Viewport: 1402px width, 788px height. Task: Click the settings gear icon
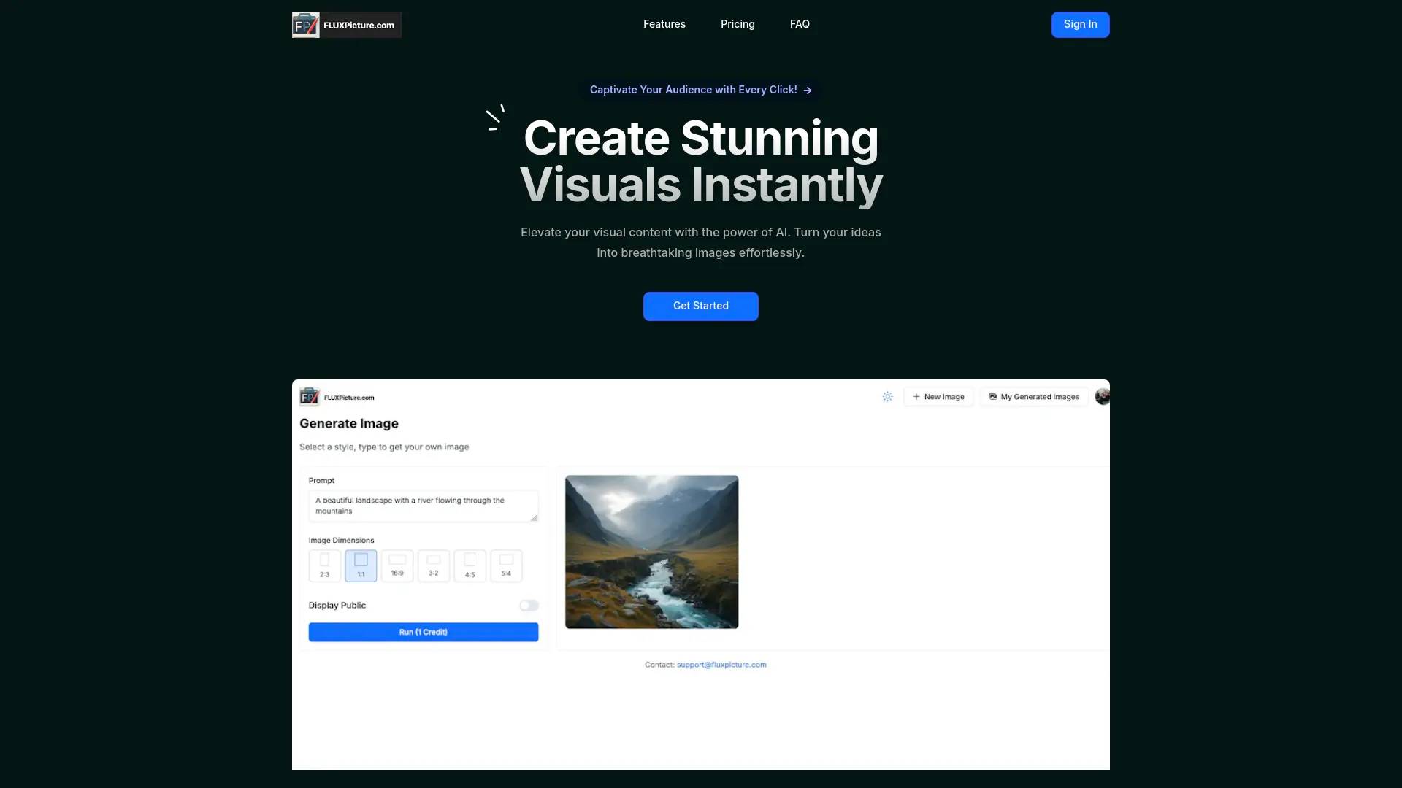click(887, 396)
